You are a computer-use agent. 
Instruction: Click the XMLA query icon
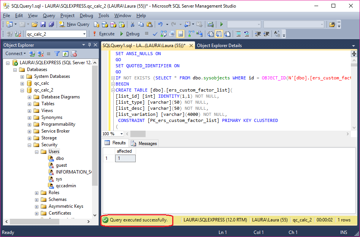tap(121, 24)
